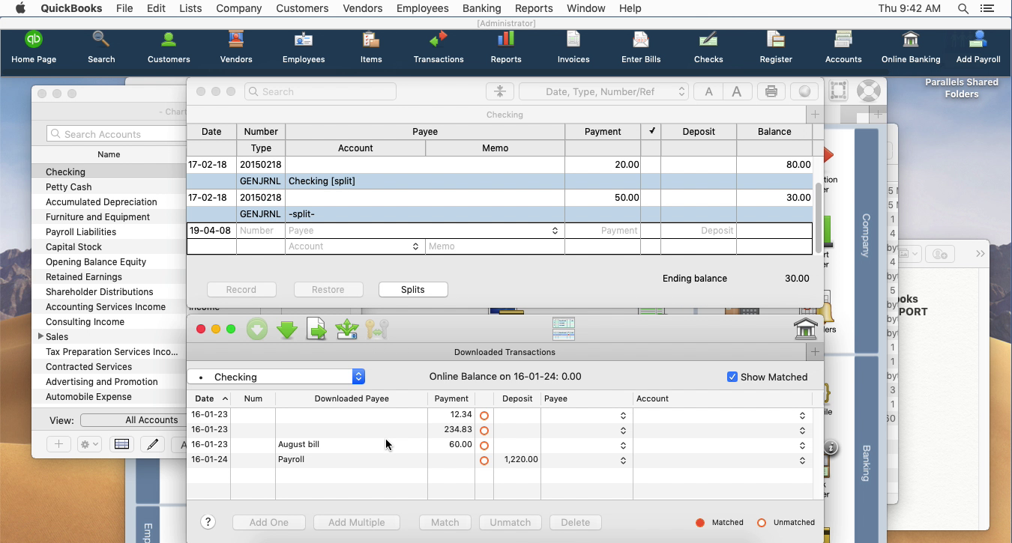This screenshot has width=1012, height=543.
Task: Click the larger font A button
Action: (736, 91)
